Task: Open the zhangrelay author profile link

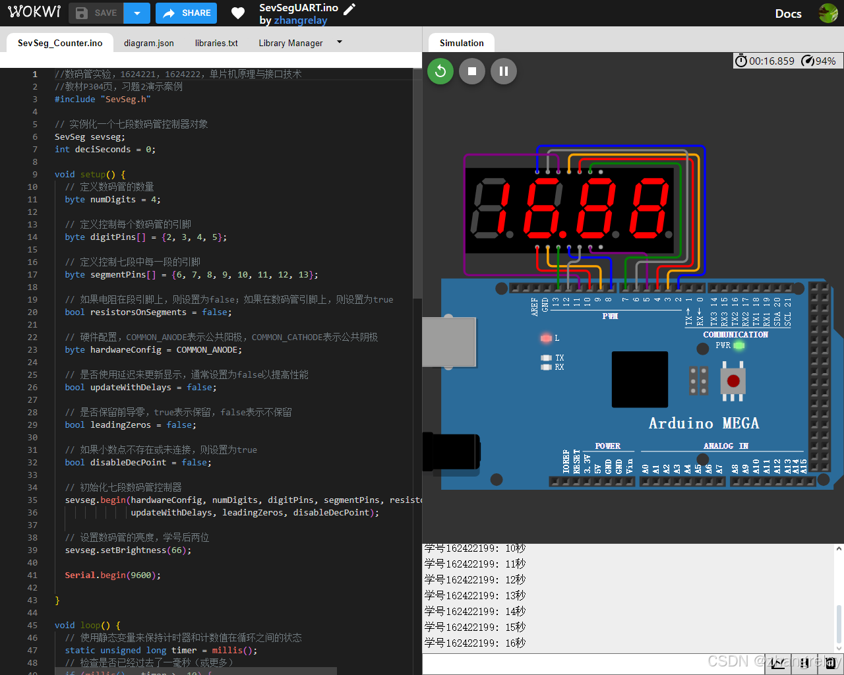Action: (301, 20)
